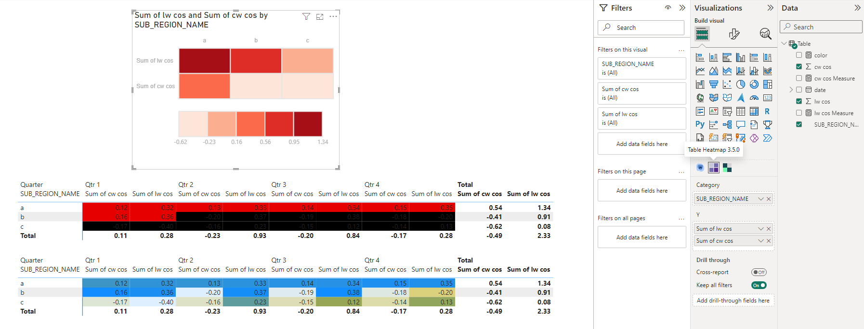
Task: Collapse the Filters pane with chevrons
Action: (682, 8)
